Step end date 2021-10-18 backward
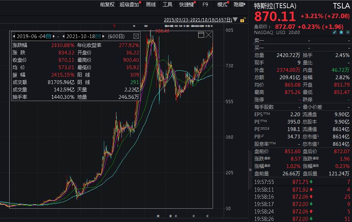The image size is (352, 222). pos(64,36)
